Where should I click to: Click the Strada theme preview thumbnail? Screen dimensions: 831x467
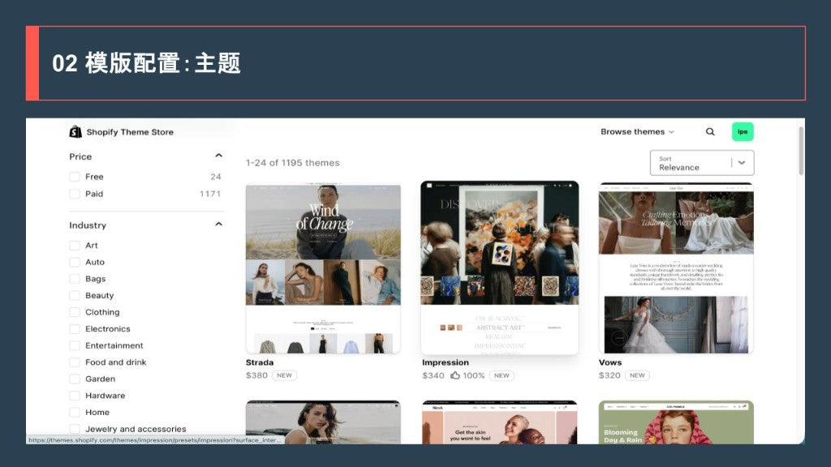323,268
